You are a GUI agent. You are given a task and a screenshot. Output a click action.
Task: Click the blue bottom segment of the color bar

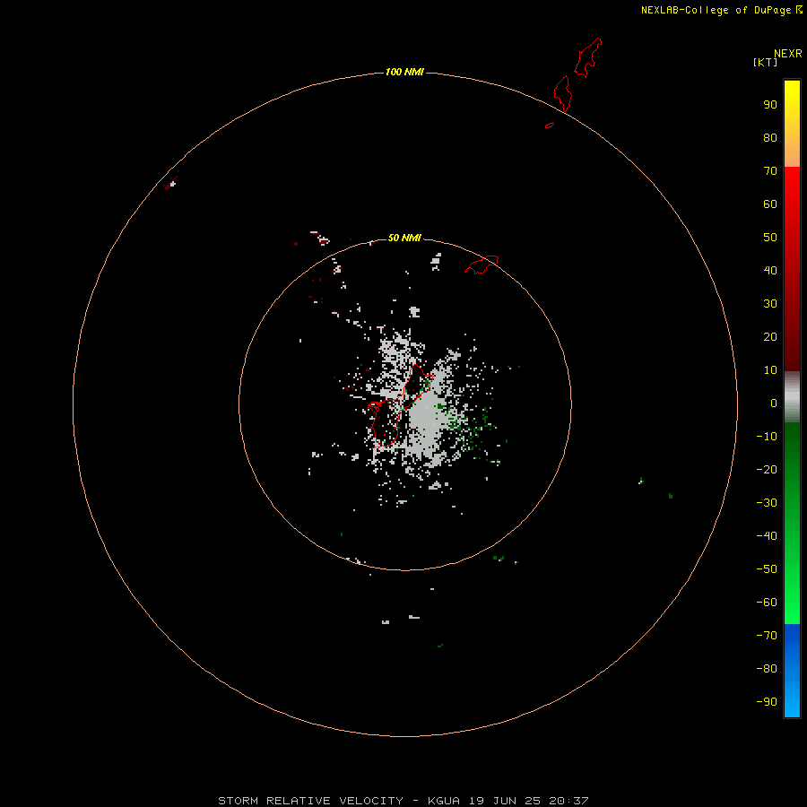click(792, 671)
